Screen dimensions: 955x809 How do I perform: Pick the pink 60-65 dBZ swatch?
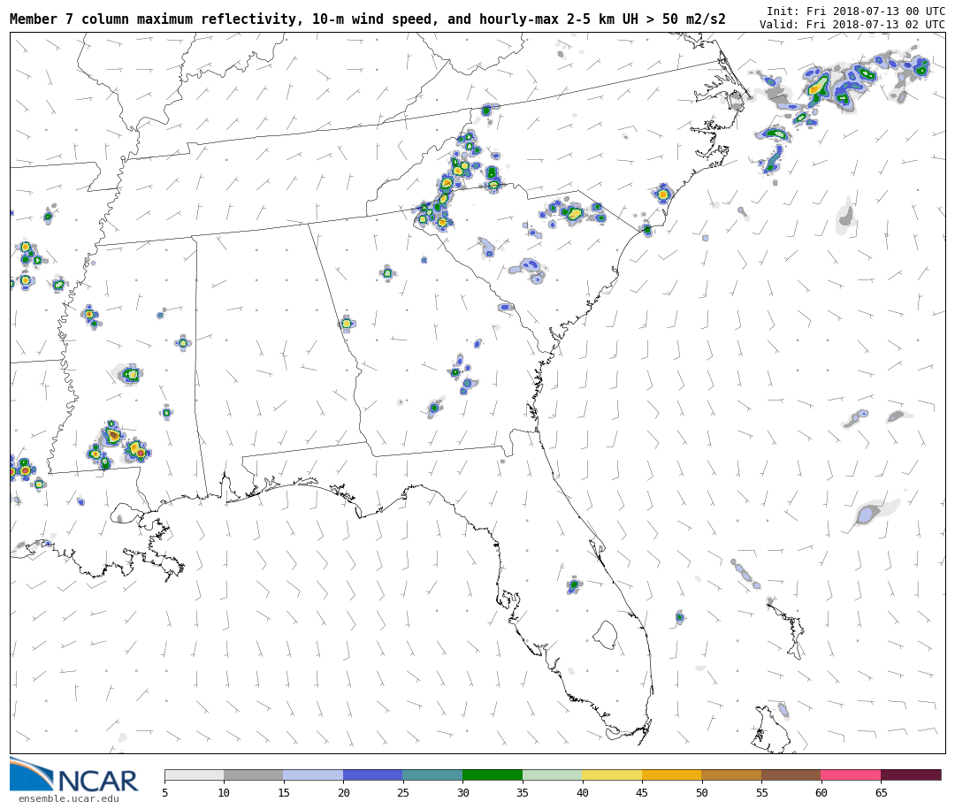pos(850,775)
